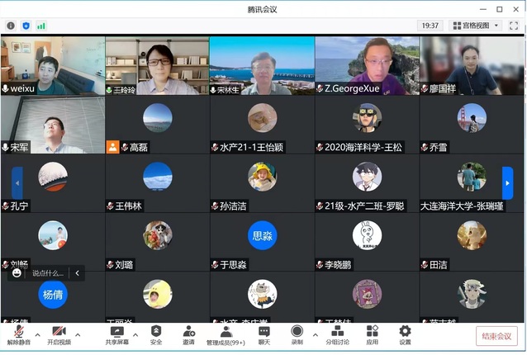The image size is (527, 355).
Task: Open the 聊天 chat panel
Action: click(264, 334)
